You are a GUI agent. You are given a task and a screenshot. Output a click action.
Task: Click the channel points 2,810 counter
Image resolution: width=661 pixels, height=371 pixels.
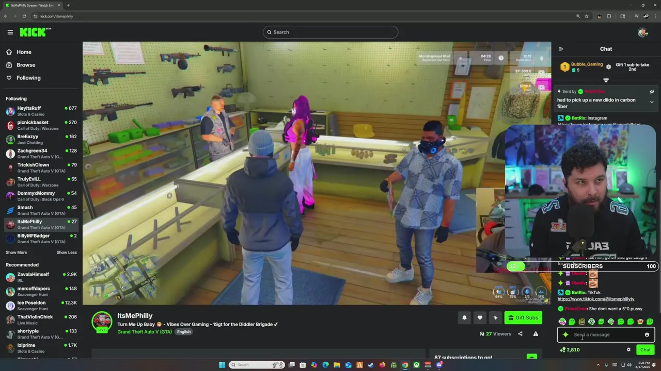coord(570,350)
